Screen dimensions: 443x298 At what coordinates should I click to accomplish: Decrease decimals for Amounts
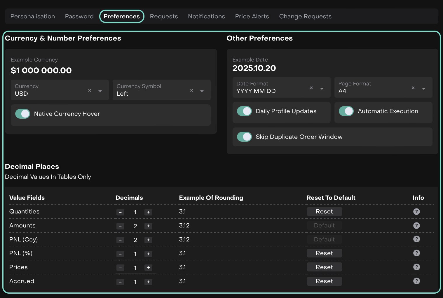click(120, 226)
